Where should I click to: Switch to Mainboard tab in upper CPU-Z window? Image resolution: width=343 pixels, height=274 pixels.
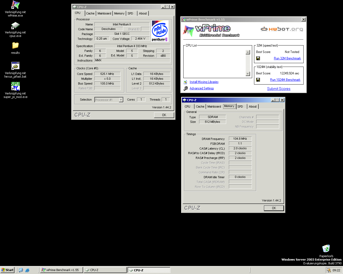pyautogui.click(x=104, y=13)
